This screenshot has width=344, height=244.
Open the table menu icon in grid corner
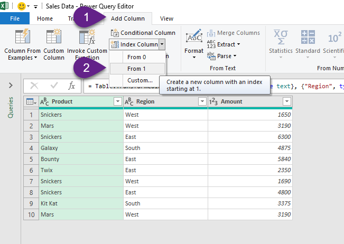(31, 101)
